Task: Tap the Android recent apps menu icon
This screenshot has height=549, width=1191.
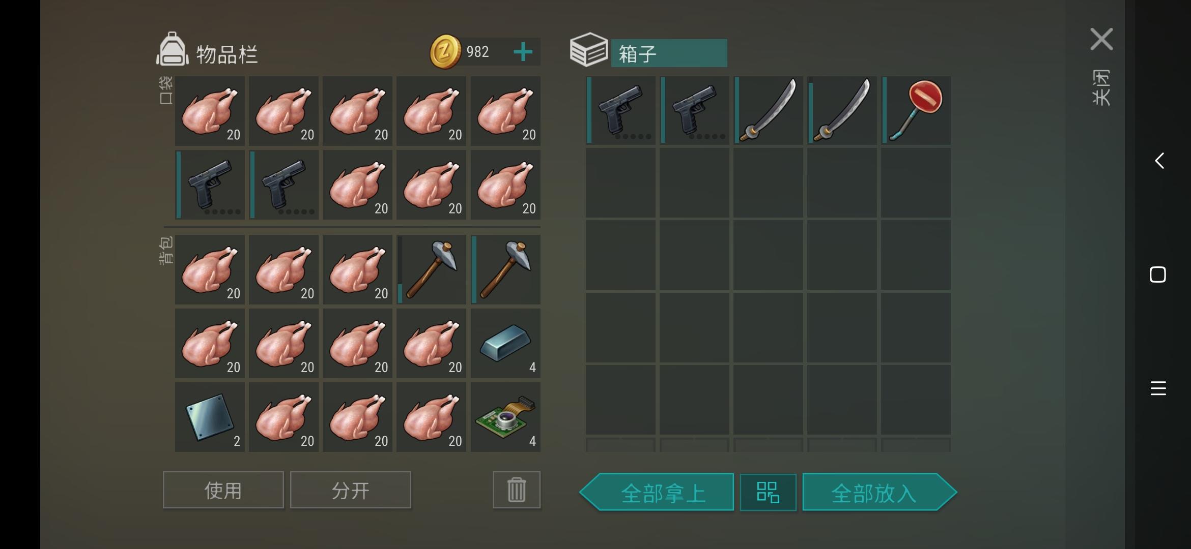Action: coord(1158,388)
